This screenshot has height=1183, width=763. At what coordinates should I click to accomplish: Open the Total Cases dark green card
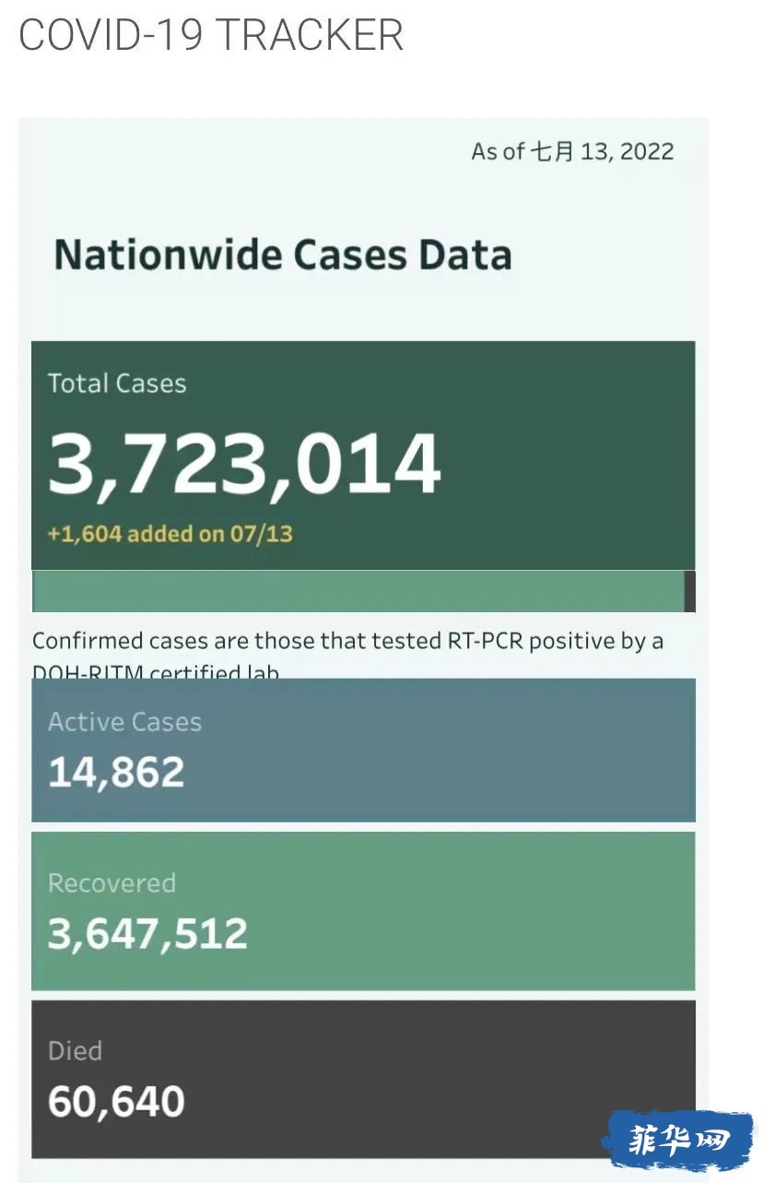[363, 455]
